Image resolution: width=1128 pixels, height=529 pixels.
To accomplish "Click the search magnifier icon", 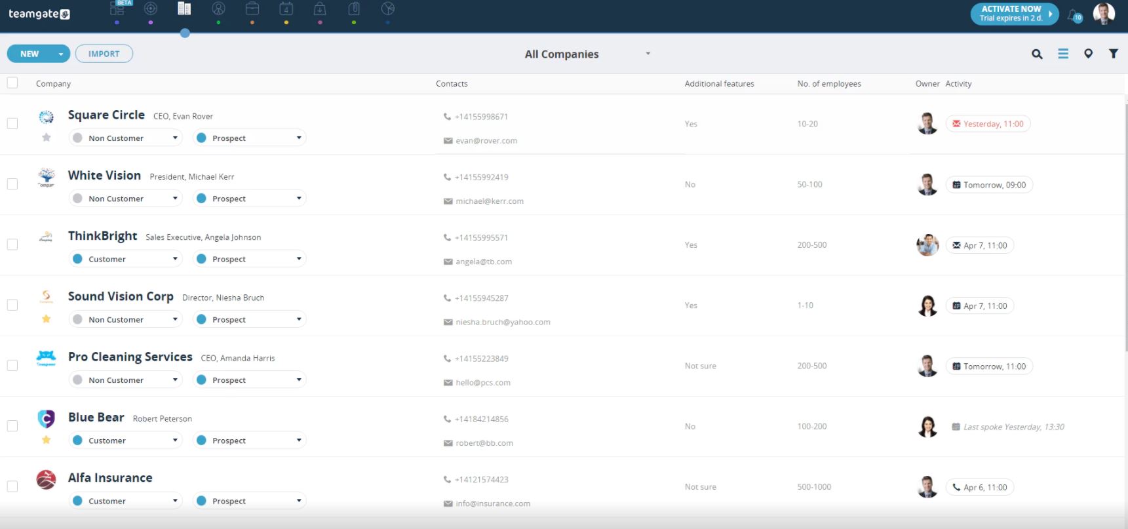I will tap(1037, 54).
